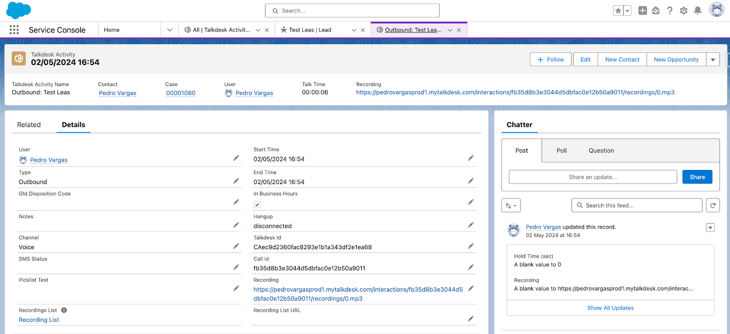Image resolution: width=730 pixels, height=334 pixels.
Task: Edit the Recording field pencil icon
Action: click(x=471, y=288)
